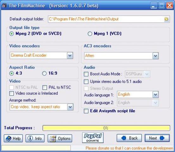Screen dimensions: 175x152
Task: Open the Options button
Action: [x=60, y=138]
